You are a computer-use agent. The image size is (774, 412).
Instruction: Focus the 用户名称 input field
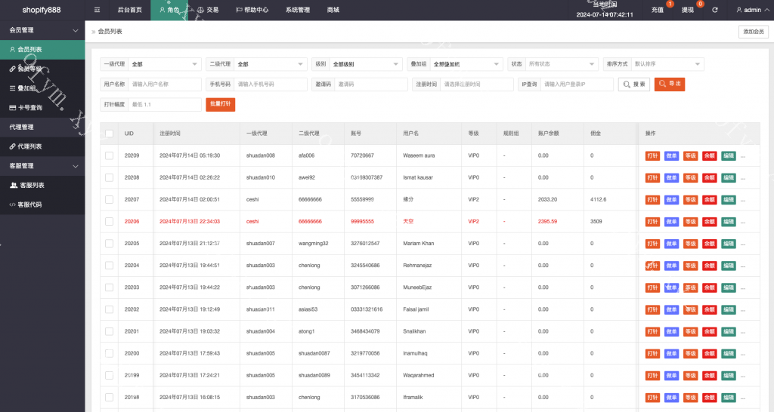pyautogui.click(x=165, y=85)
